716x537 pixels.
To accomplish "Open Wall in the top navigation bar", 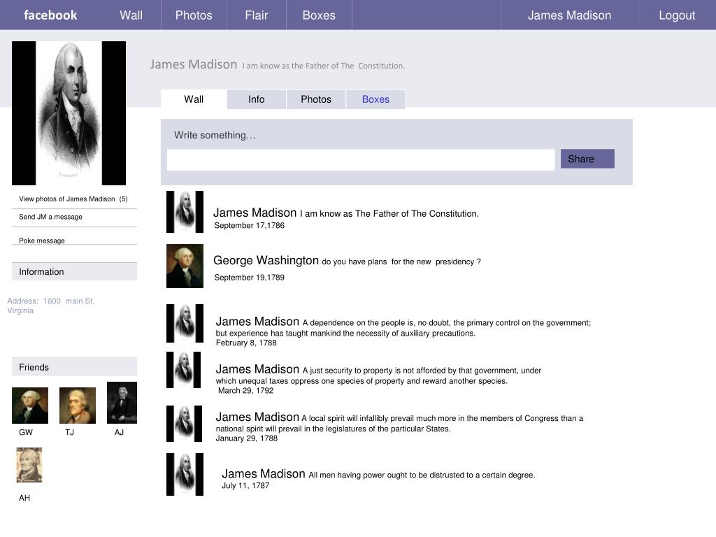I will point(131,15).
